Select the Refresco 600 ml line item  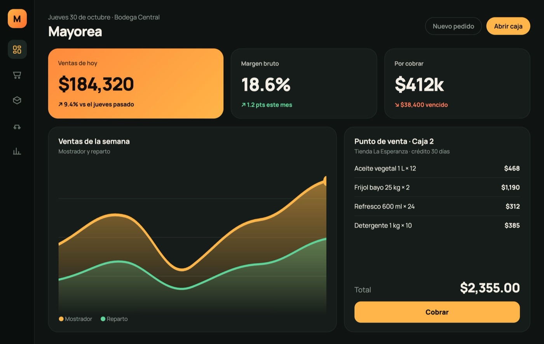437,207
